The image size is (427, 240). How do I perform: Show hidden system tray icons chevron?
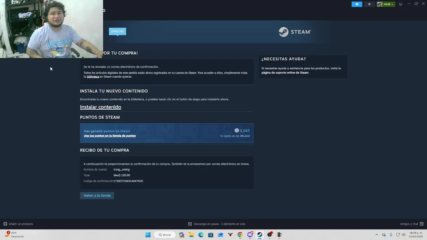[377, 235]
